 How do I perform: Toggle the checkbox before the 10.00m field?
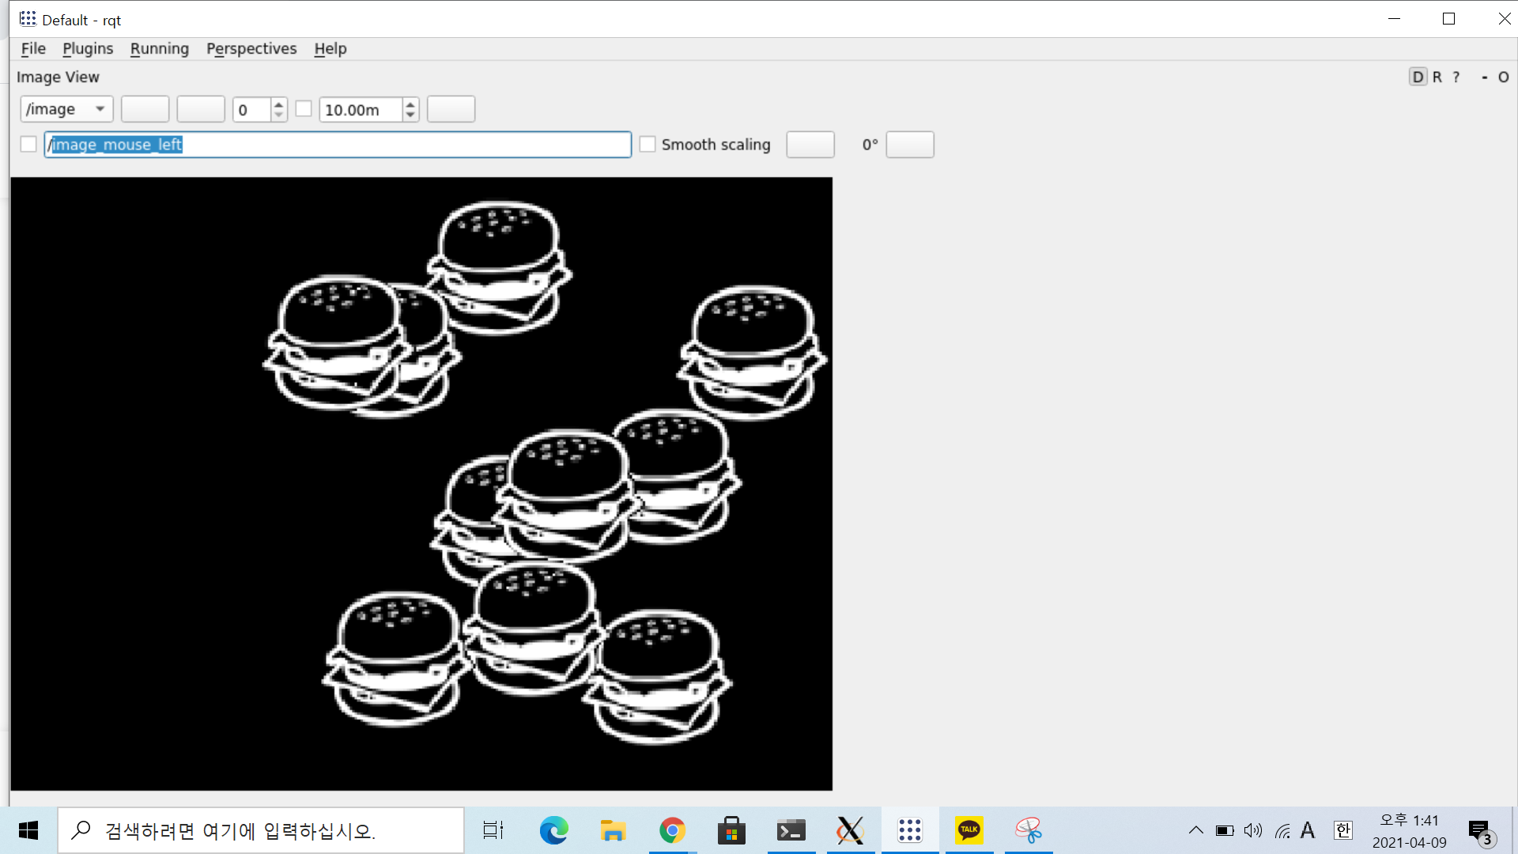(304, 109)
